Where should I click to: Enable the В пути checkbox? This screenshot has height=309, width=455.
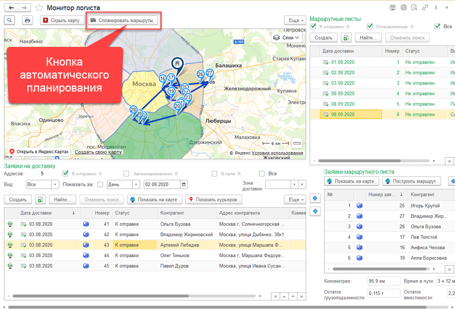tap(214, 174)
